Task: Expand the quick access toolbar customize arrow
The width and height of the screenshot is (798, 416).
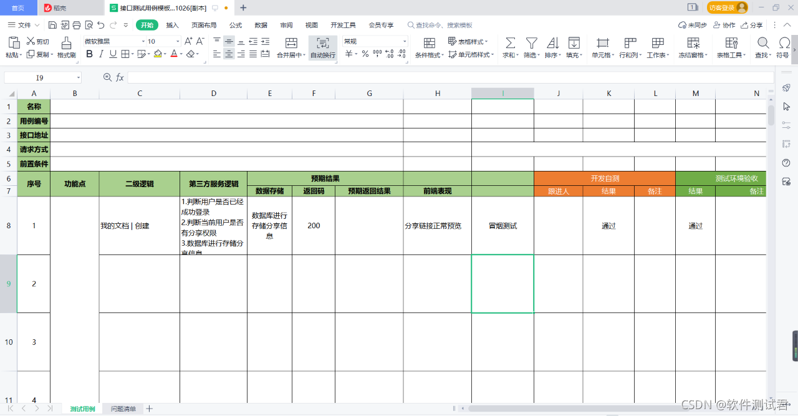Action: (x=126, y=25)
